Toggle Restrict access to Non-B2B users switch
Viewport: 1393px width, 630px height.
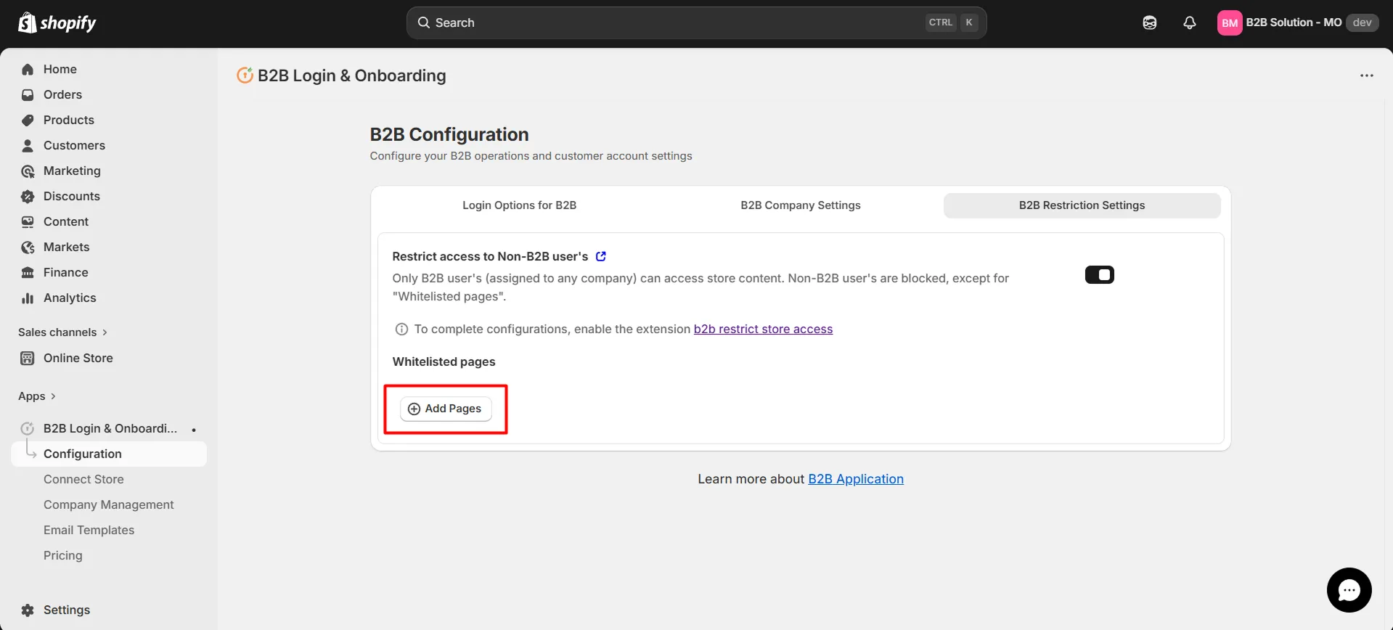coord(1099,274)
